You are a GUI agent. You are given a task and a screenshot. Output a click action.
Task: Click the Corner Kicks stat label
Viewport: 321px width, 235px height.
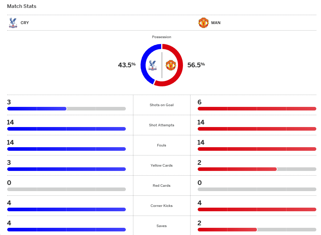pos(161,206)
